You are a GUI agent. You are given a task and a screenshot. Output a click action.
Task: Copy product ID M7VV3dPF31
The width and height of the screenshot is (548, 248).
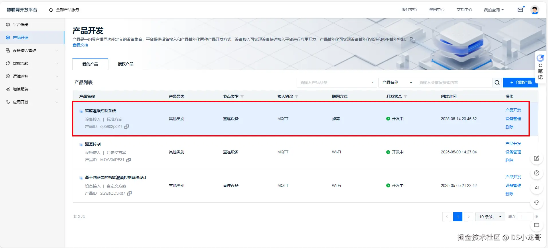click(129, 160)
